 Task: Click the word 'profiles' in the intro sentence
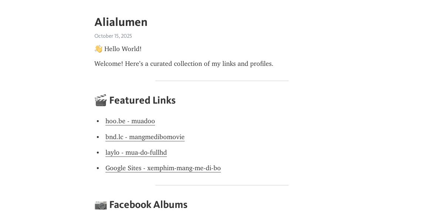[x=261, y=64]
